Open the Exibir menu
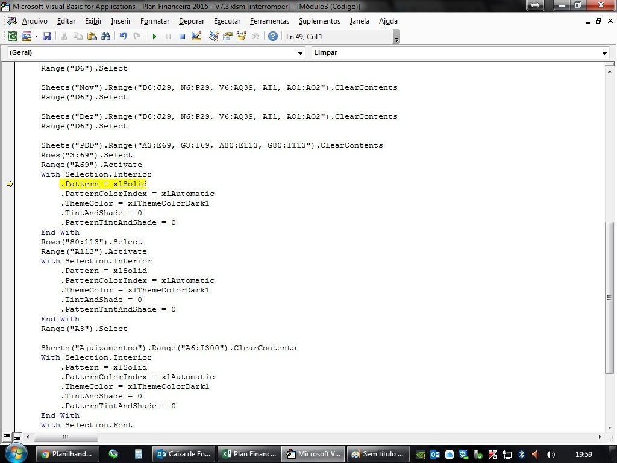The width and height of the screenshot is (617, 463). (x=93, y=21)
